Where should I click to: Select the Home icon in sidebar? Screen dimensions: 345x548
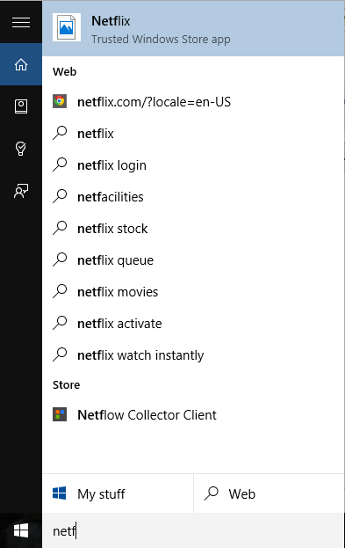(21, 65)
